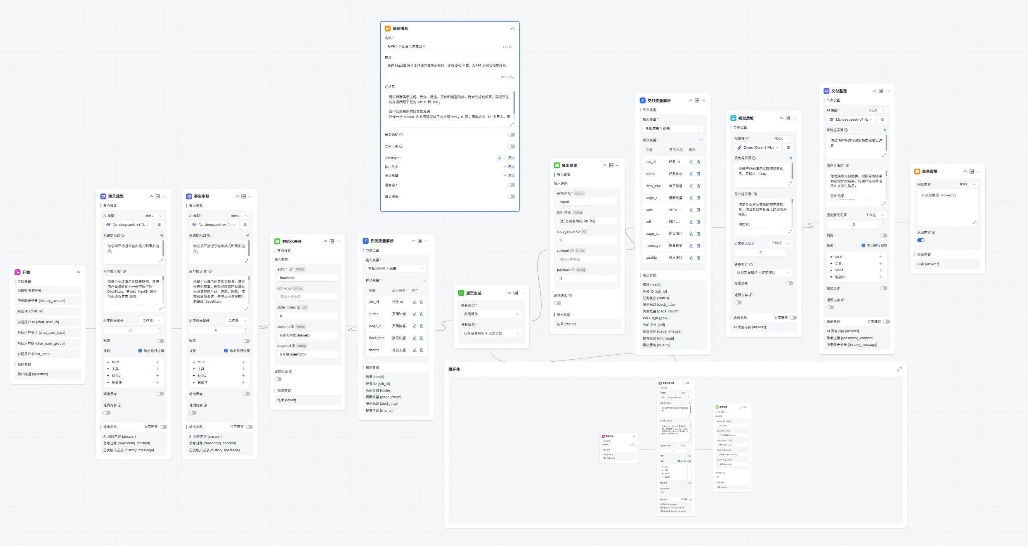
Task: Collapse the 开始 node
Action: pos(78,272)
